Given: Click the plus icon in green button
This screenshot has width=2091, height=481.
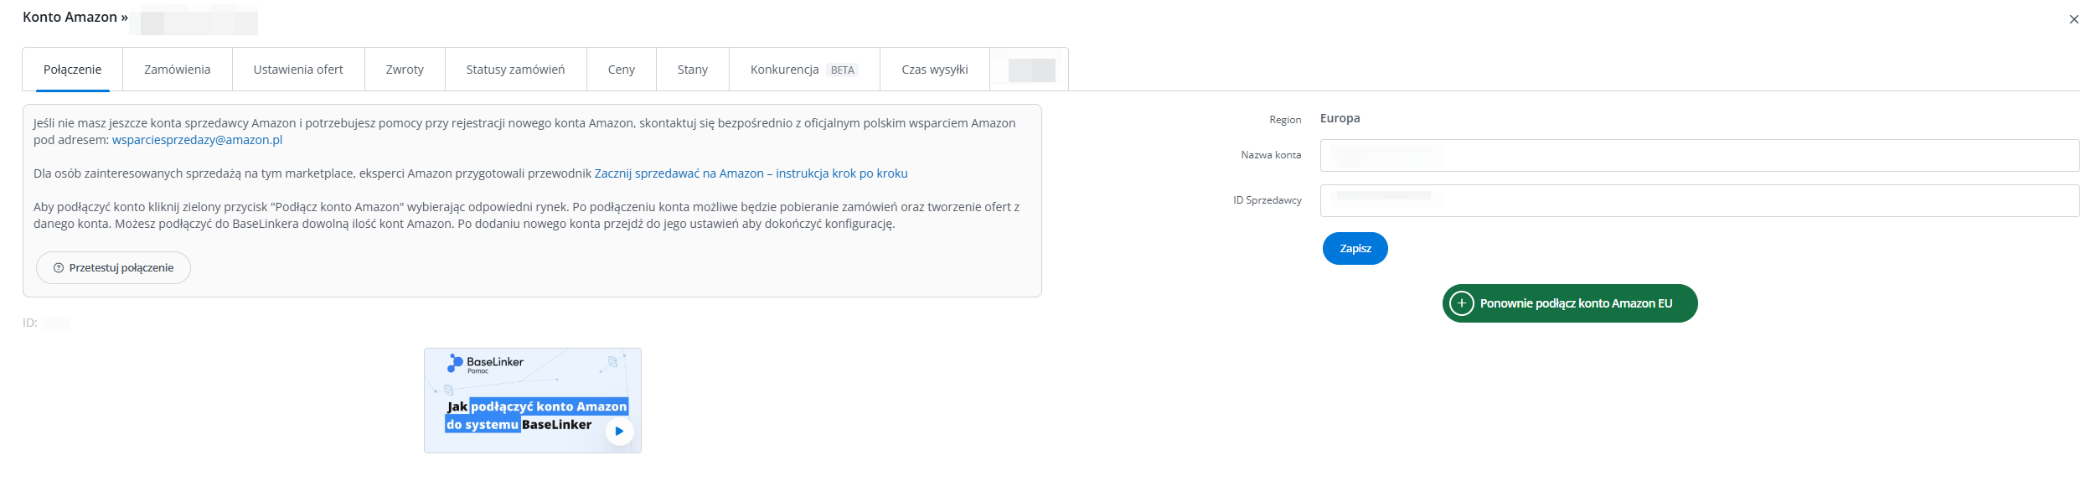Looking at the screenshot, I should pos(1461,303).
